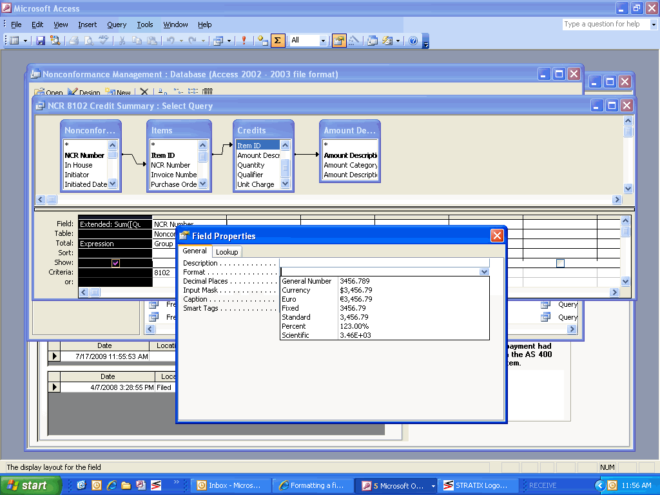660x495 pixels.
Task: Open toolbar options at toolbar end
Action: (x=425, y=41)
